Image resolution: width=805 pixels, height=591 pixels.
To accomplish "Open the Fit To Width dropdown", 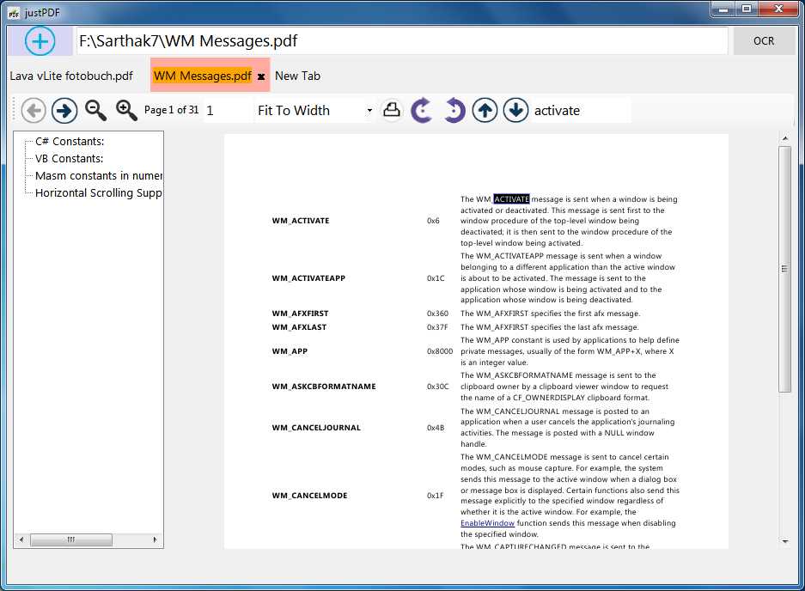I will pos(314,111).
